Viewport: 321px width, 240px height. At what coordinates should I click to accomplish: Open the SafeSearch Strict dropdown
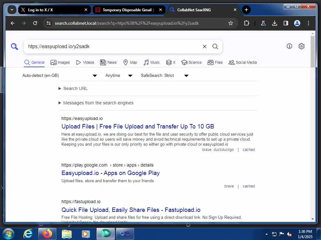[x=164, y=76]
